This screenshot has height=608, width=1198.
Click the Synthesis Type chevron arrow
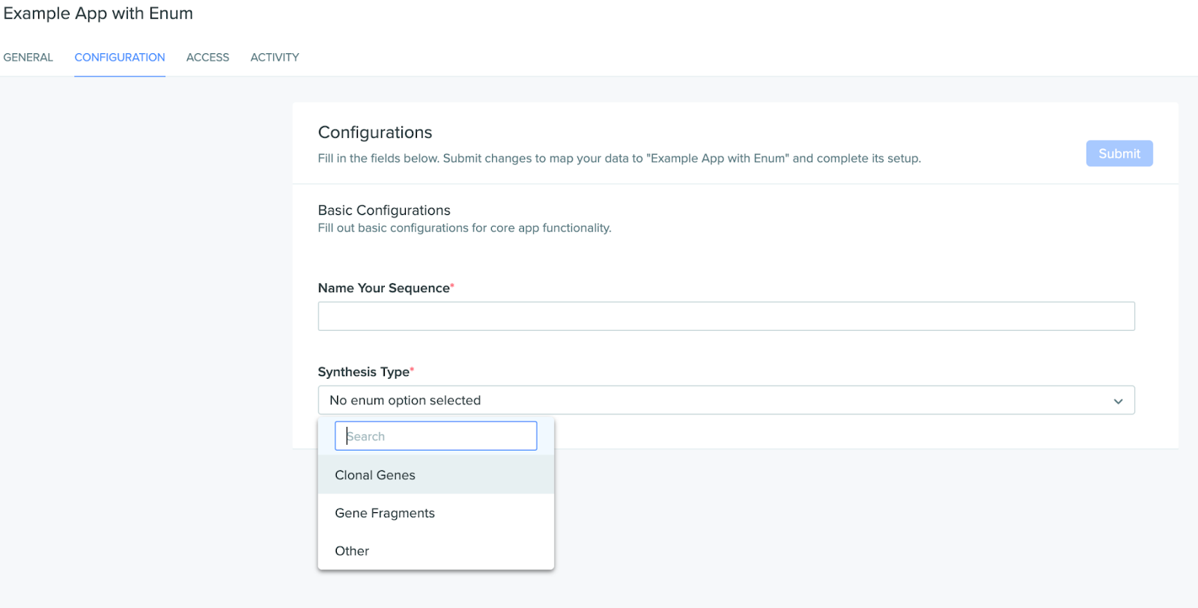click(1118, 401)
